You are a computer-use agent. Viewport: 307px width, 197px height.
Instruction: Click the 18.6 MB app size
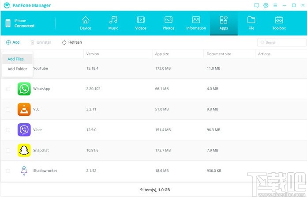(162, 171)
